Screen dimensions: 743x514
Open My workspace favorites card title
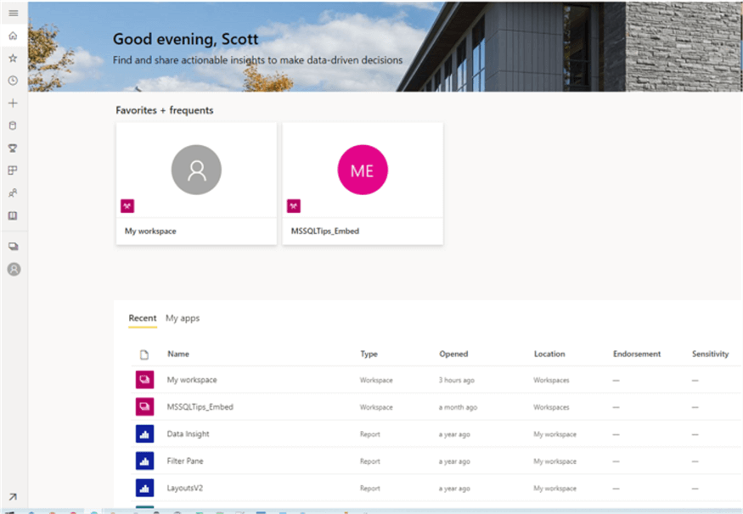150,231
